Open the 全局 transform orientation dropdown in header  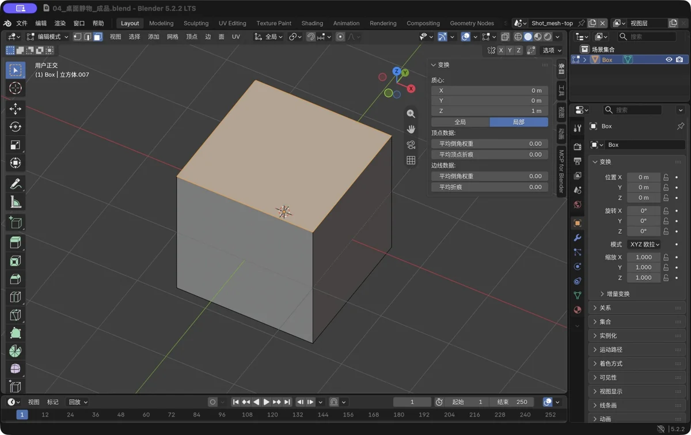(x=269, y=37)
